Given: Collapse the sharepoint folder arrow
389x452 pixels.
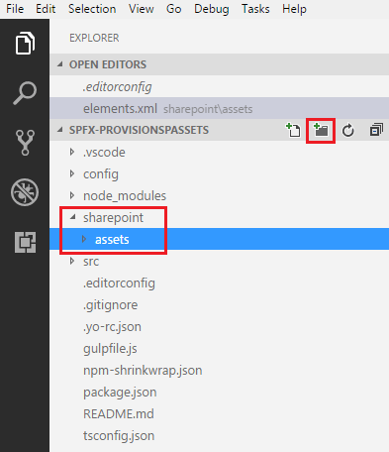Looking at the screenshot, I should [x=73, y=217].
